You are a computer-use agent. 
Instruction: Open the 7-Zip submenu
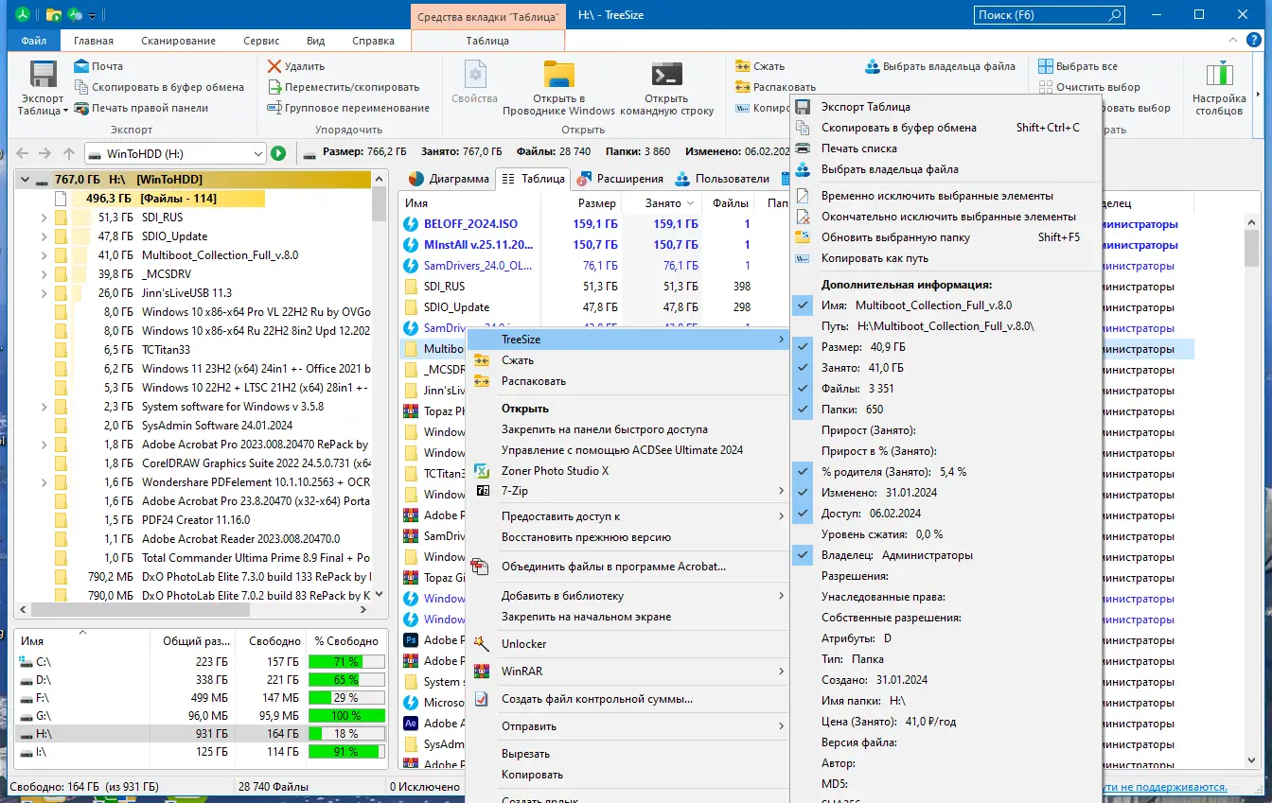tap(627, 492)
